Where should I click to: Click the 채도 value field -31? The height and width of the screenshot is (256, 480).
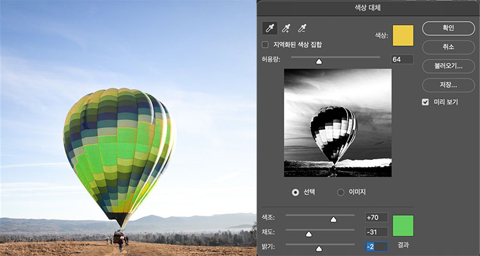[x=376, y=232]
